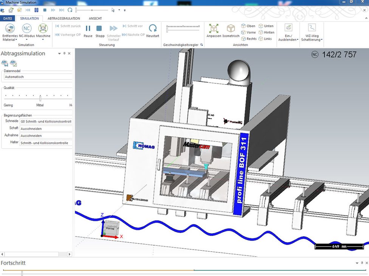Click Vorherige OP control
The width and height of the screenshot is (369, 276).
68,34
